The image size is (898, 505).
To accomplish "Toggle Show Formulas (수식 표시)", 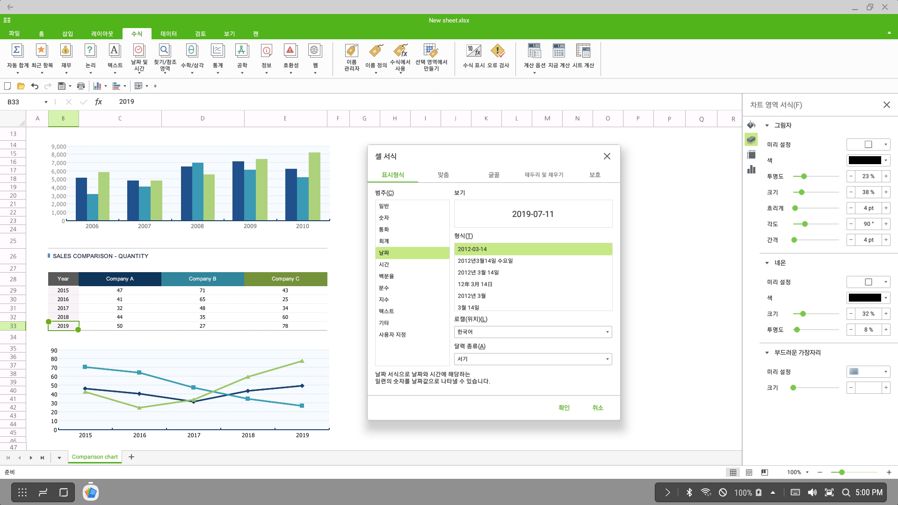I will [473, 57].
